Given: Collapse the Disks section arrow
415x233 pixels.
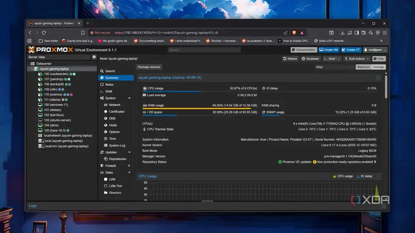Looking at the screenshot, I should point(129,173).
